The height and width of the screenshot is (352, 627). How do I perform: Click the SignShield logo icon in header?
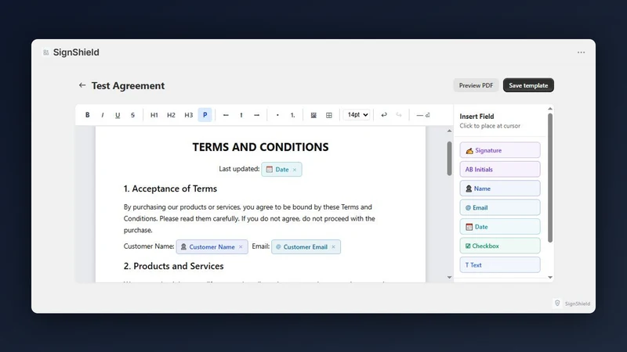click(x=46, y=52)
